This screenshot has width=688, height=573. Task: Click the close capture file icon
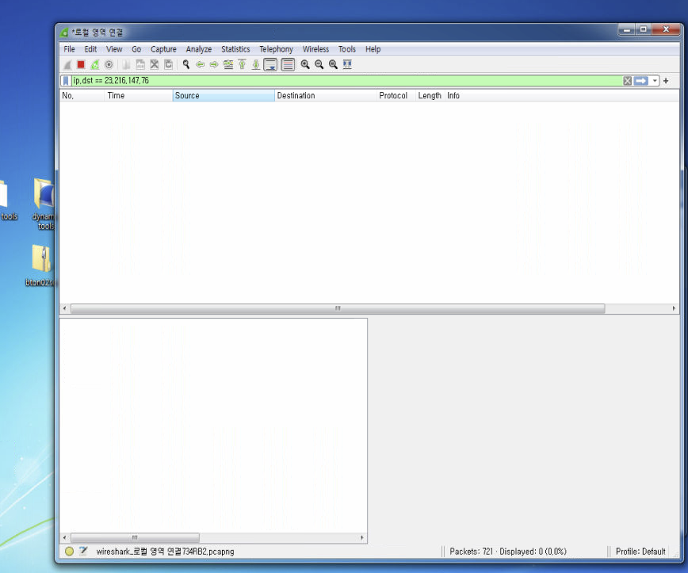[x=155, y=65]
